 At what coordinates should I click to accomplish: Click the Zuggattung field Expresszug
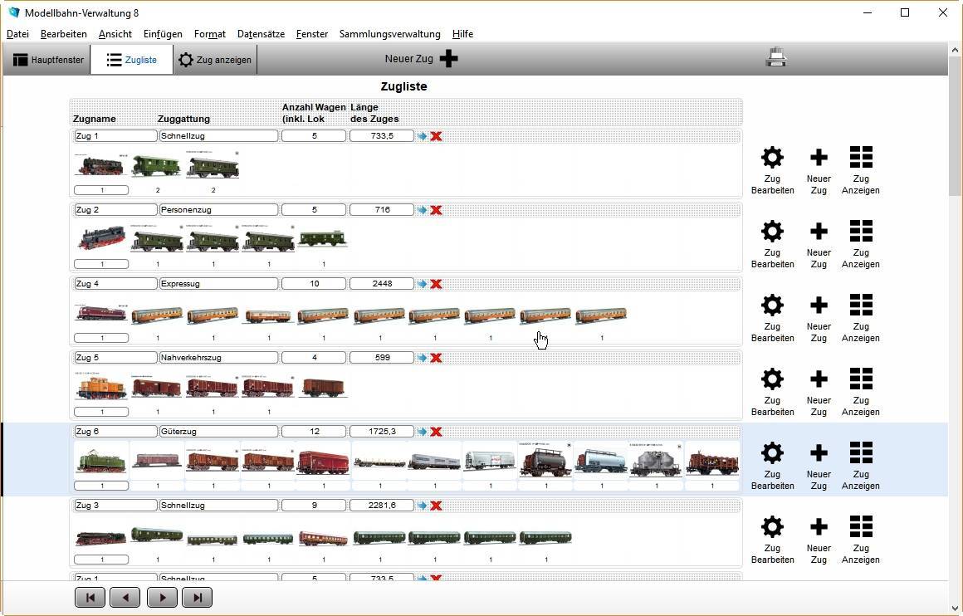218,284
